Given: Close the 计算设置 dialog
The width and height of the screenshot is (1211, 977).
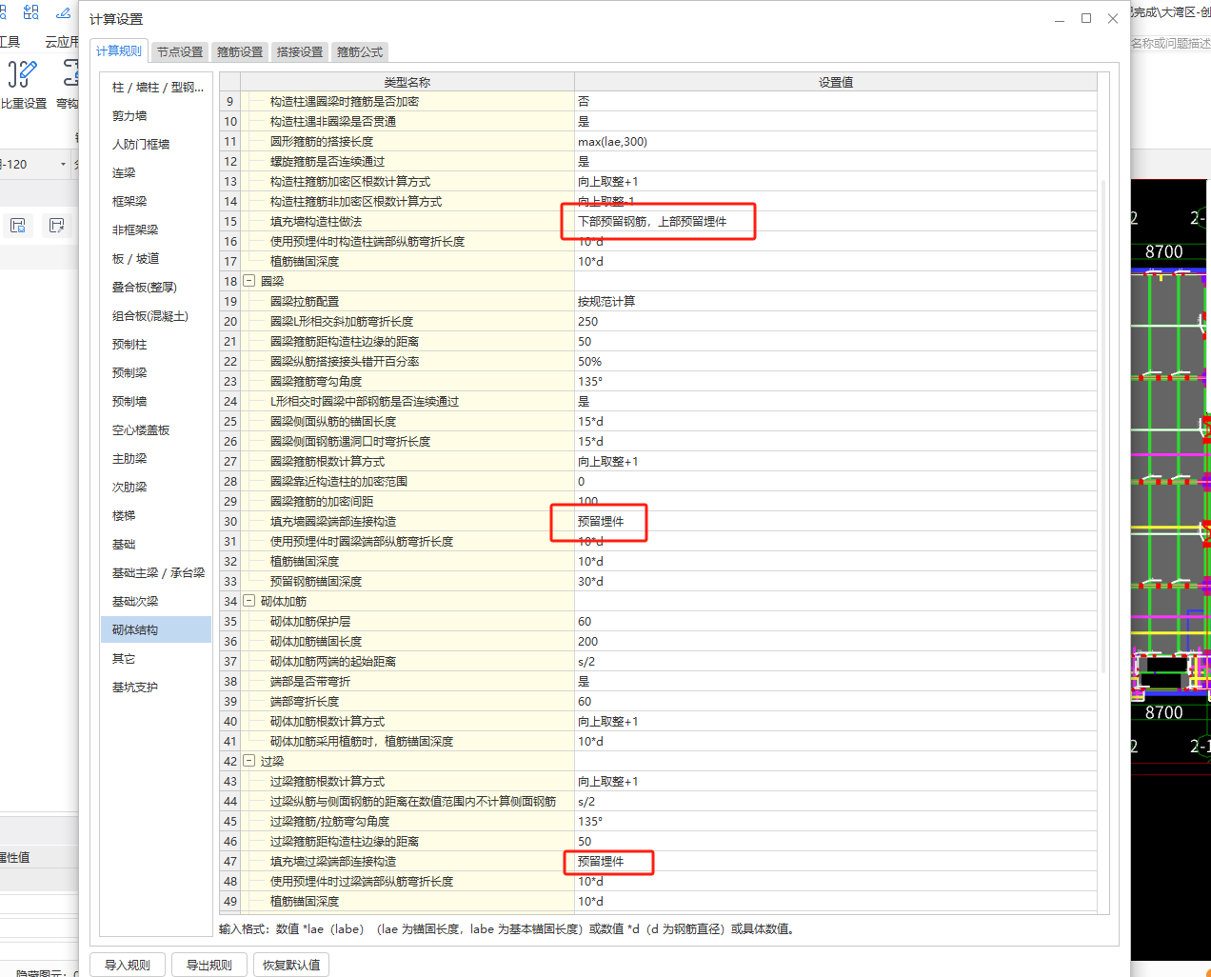Looking at the screenshot, I should pyautogui.click(x=1113, y=19).
